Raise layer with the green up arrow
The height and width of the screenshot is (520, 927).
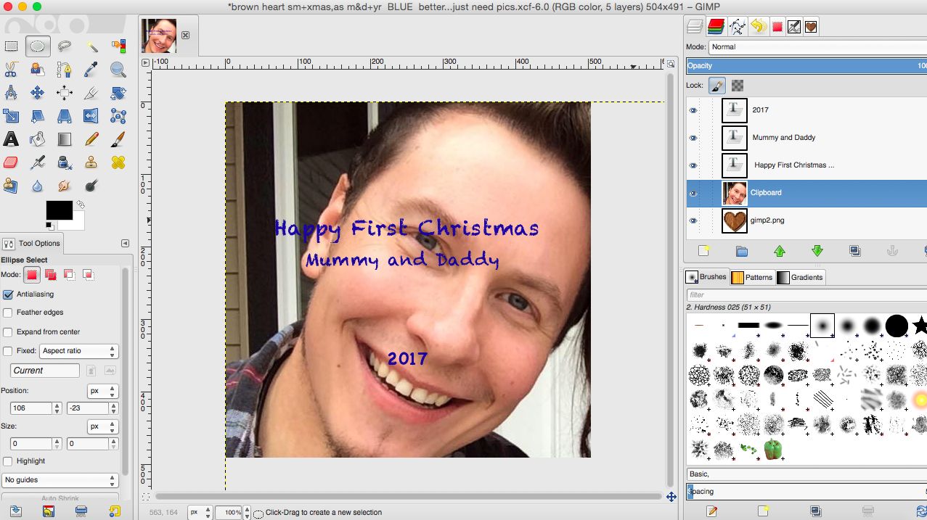pyautogui.click(x=780, y=251)
